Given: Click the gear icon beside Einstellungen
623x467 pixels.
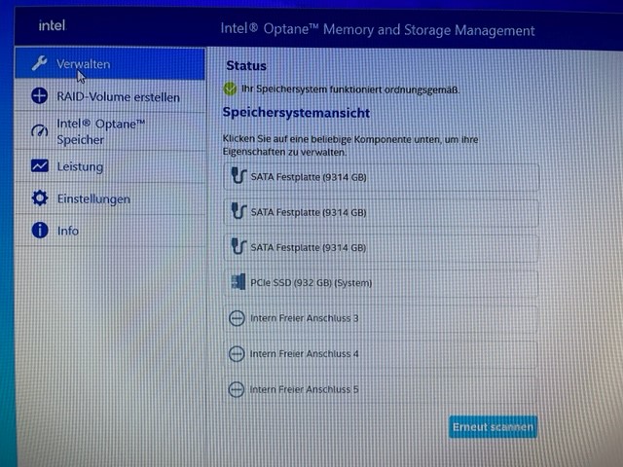Looking at the screenshot, I should click(x=40, y=198).
